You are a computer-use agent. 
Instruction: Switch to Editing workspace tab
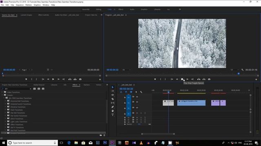coord(99,9)
